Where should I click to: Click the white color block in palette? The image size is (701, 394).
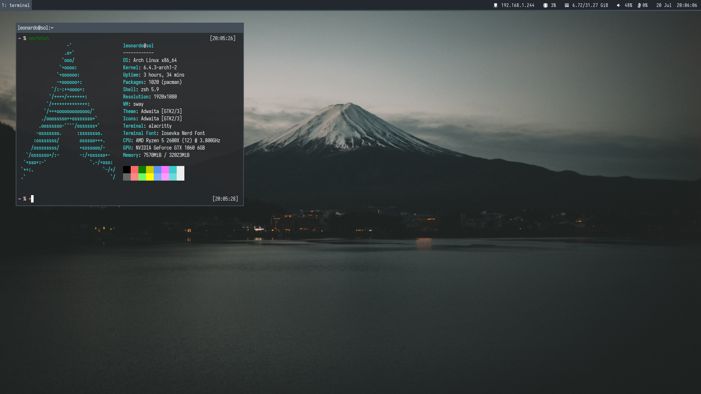click(x=180, y=173)
